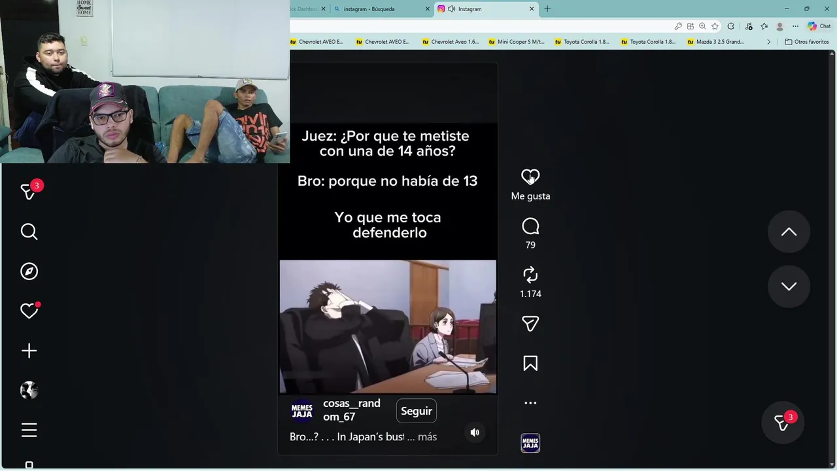Open Copilot Chat button
The image size is (837, 471).
pyautogui.click(x=819, y=26)
